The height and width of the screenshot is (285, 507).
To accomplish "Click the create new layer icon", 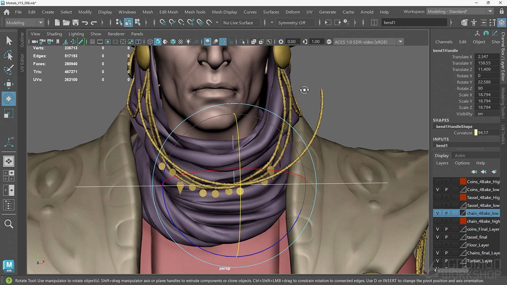I will coord(494,172).
